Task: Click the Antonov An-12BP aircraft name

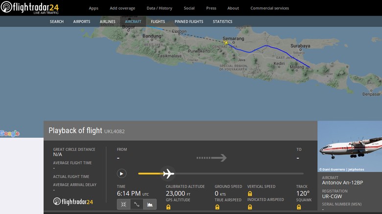Action: click(342, 182)
